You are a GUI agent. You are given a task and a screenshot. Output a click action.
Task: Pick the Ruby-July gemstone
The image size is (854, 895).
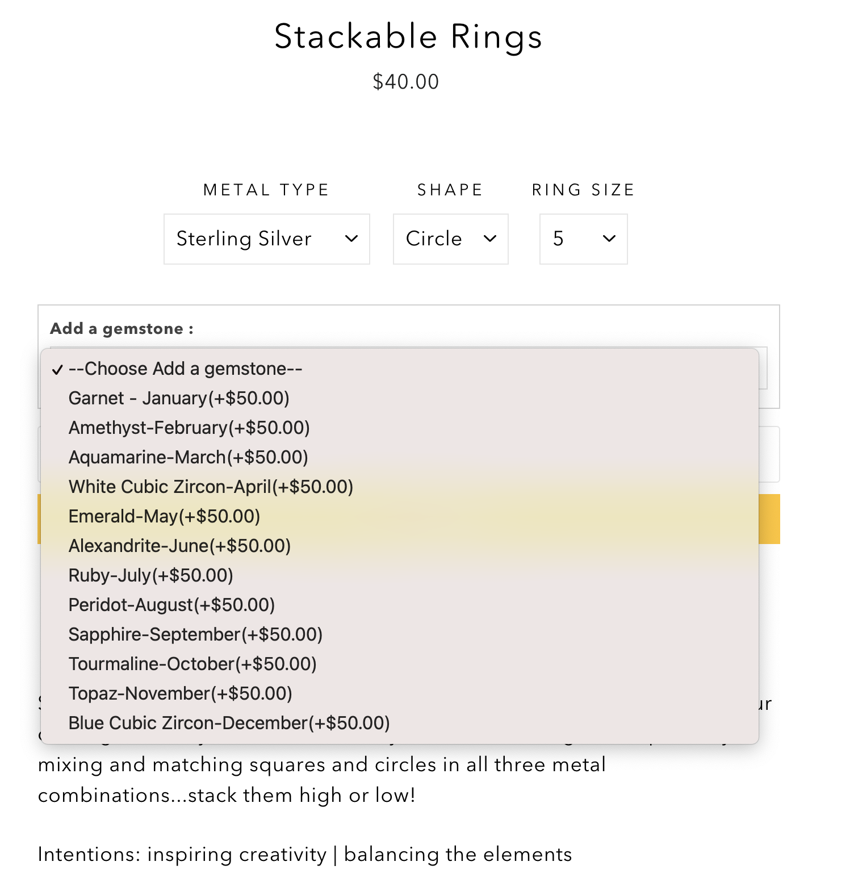[150, 575]
